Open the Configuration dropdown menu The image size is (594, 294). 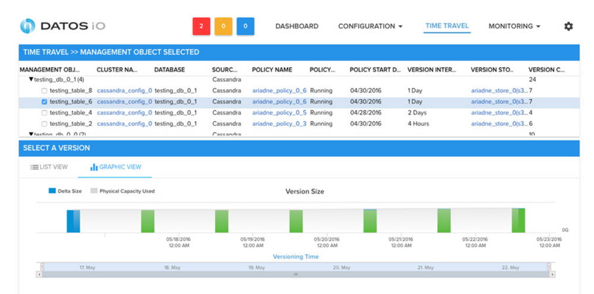(x=370, y=26)
